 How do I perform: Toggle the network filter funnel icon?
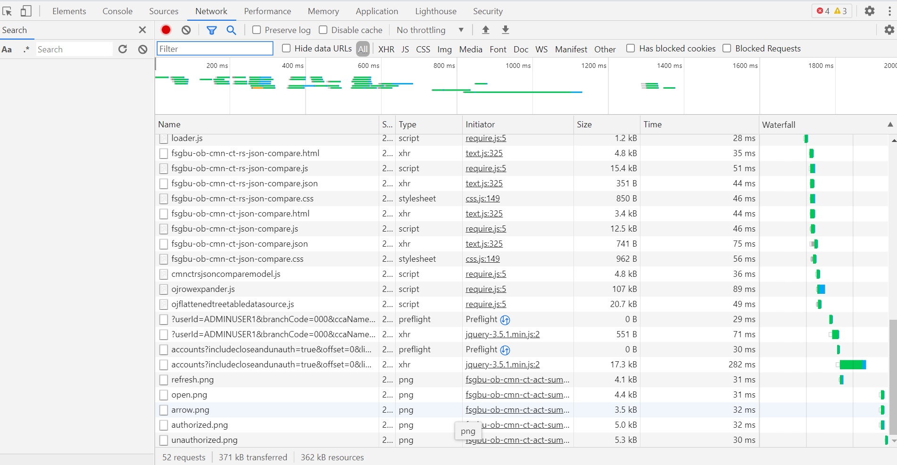point(212,30)
